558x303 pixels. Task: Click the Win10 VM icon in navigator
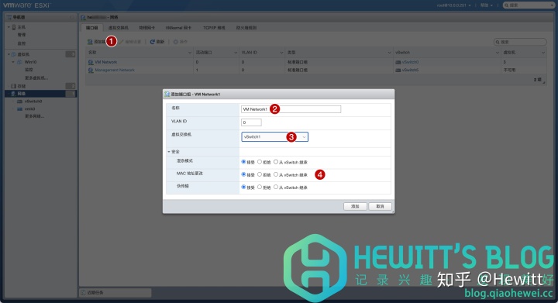[x=19, y=62]
